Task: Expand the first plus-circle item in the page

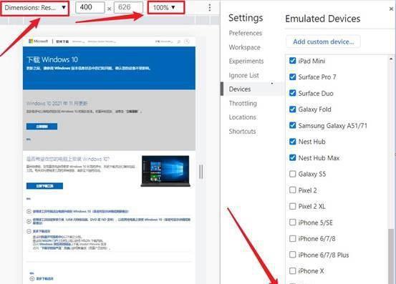Action: [29, 211]
